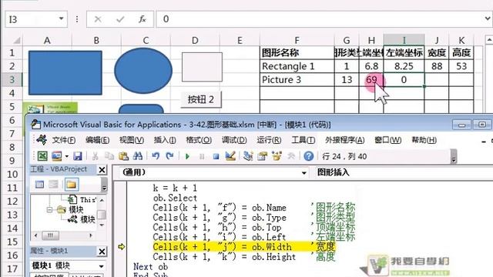Image resolution: width=493 pixels, height=277 pixels.
Task: Click the View Code icon in project pane
Action: (39, 185)
